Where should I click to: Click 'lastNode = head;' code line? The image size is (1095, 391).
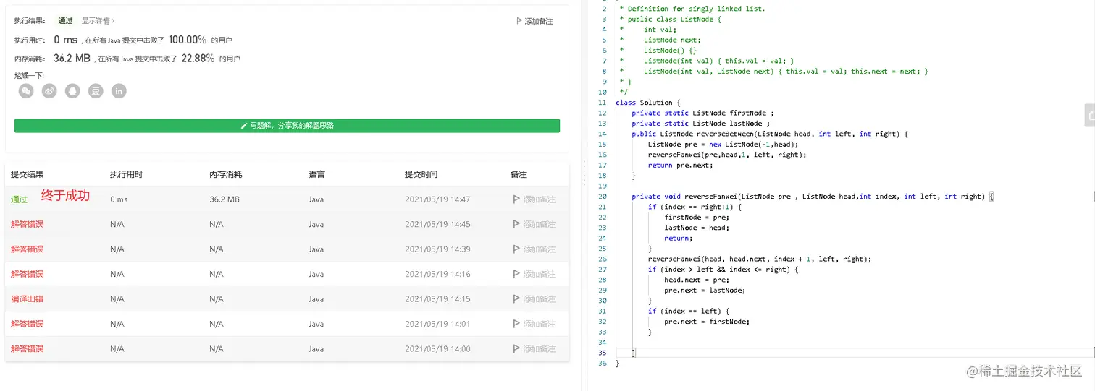[697, 228]
